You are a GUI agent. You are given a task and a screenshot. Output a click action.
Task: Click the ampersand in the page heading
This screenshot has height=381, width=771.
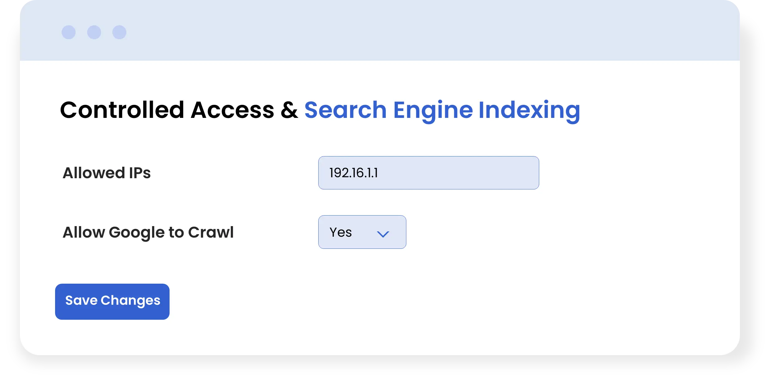click(289, 110)
